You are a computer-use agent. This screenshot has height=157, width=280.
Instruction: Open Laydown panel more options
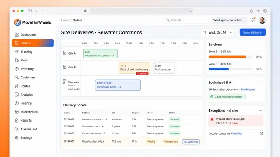261,44
